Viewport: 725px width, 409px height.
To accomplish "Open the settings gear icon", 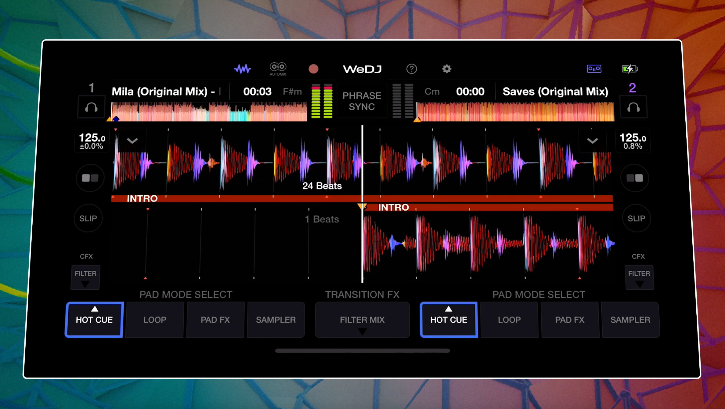I will click(447, 69).
